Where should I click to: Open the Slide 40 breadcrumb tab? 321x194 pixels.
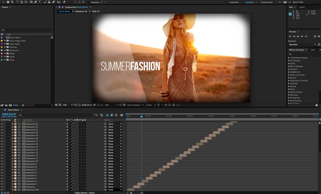(96, 12)
